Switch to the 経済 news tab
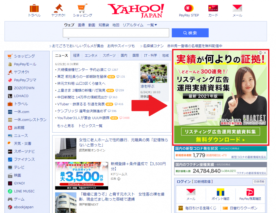Image resolution: width=276 pixels, height=213 pixels. click(76, 55)
